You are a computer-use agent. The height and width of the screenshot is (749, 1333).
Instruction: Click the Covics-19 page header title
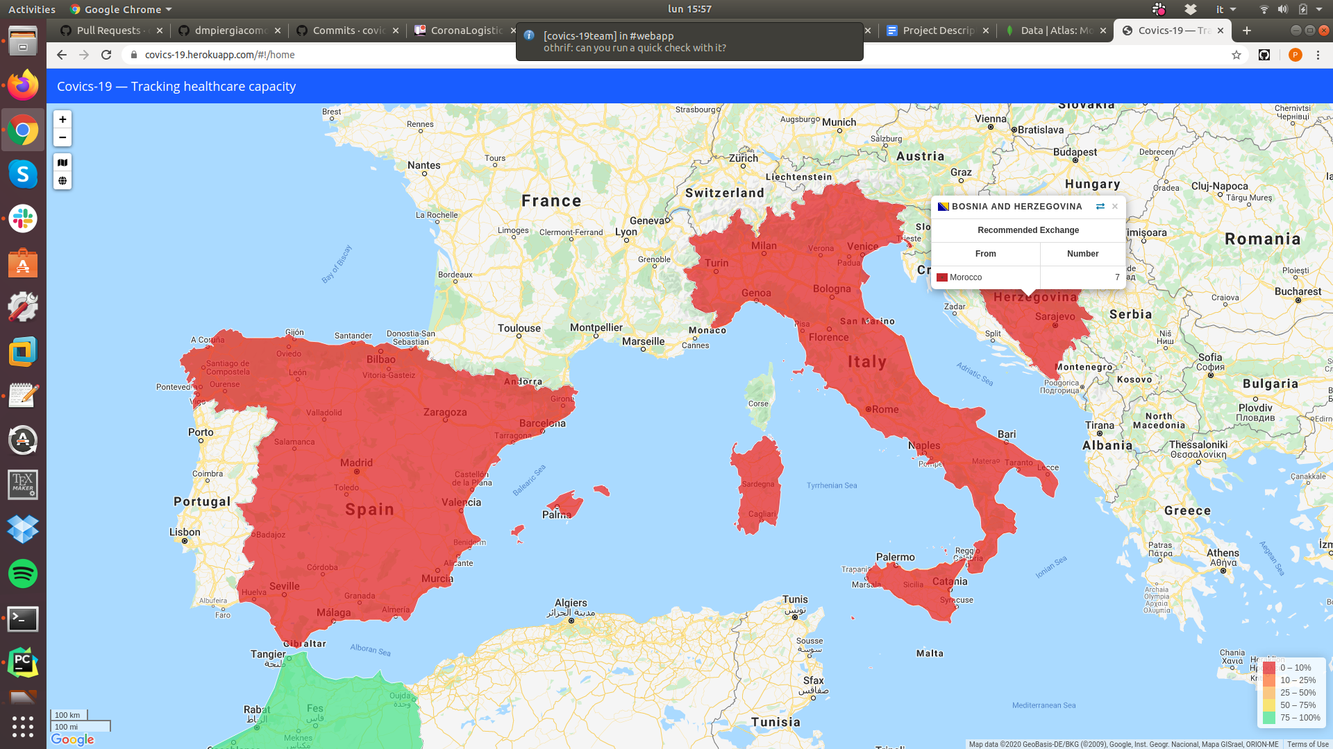[x=176, y=86]
